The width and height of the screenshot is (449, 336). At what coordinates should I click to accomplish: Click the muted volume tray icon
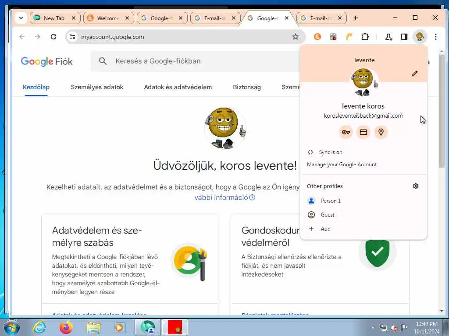point(394,328)
